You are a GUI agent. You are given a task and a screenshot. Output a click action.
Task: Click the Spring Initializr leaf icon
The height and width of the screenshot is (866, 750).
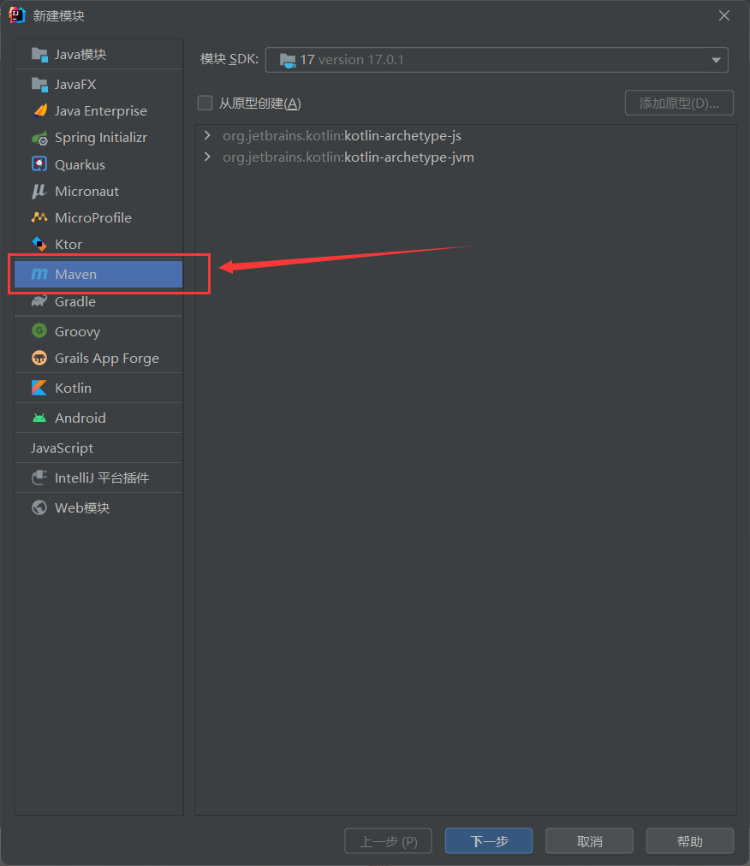39,138
